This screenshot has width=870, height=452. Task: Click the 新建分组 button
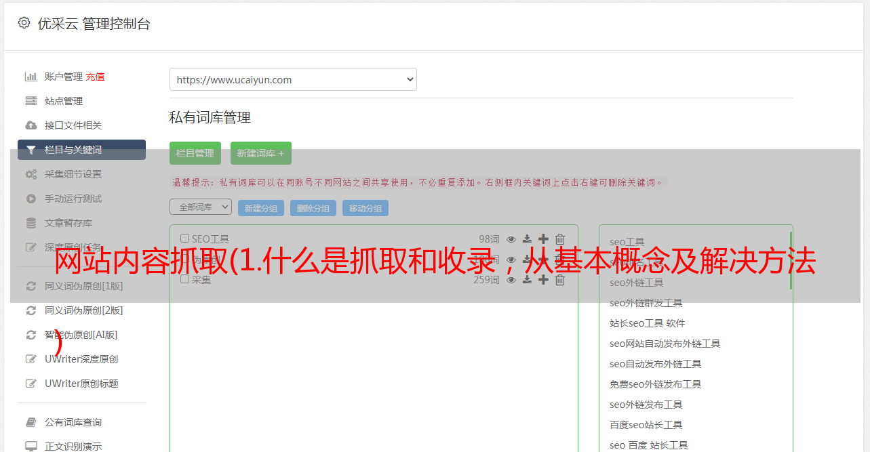261,208
